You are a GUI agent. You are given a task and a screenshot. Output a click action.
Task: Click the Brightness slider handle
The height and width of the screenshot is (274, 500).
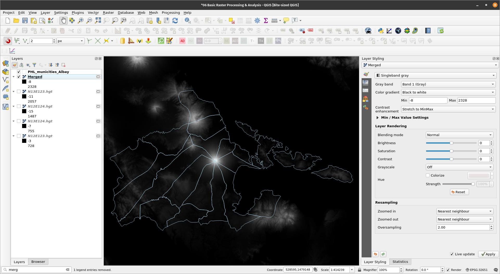(451, 143)
